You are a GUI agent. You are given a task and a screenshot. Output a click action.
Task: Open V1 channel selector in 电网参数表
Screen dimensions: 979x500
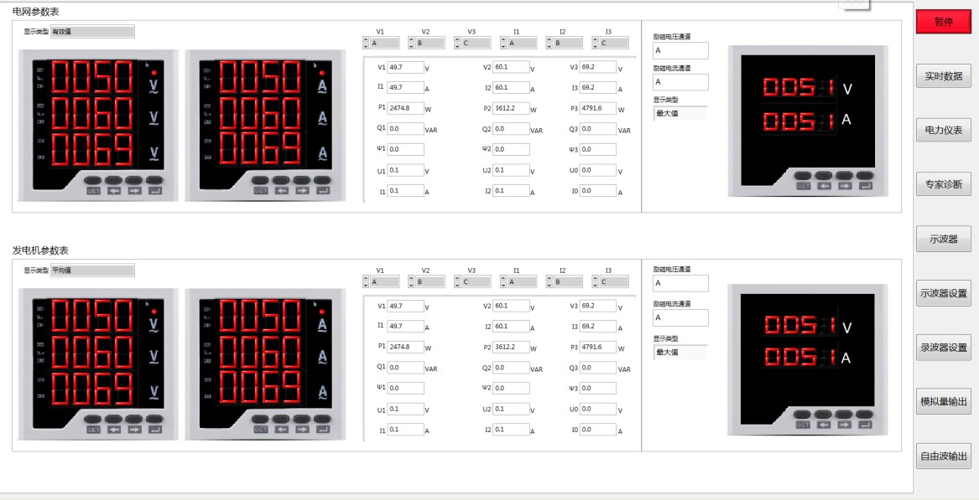384,43
